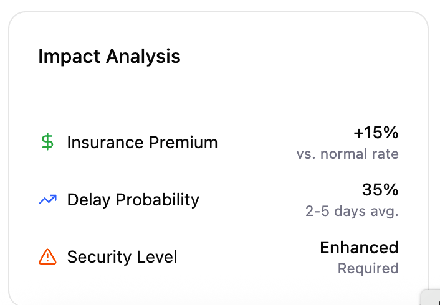Click the blue trending-up arrow icon
440x305 pixels.
(47, 200)
